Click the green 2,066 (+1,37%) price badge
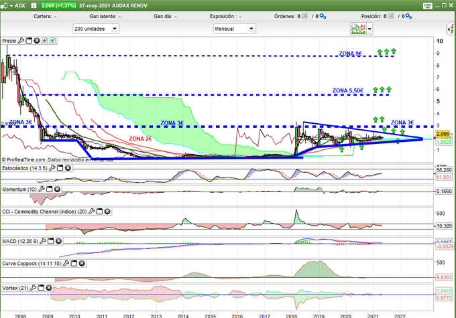The image size is (456, 318). tap(58, 5)
